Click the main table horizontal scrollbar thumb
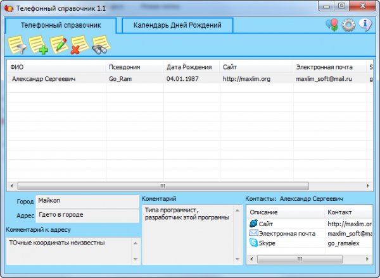380x278 pixels. pyautogui.click(x=163, y=186)
